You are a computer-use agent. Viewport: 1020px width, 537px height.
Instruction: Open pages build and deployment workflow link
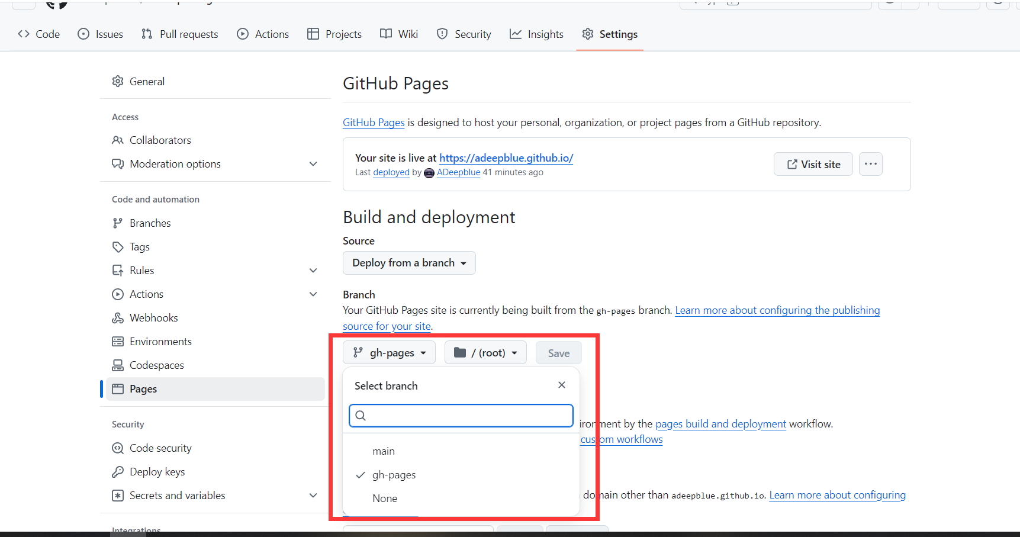click(x=720, y=424)
